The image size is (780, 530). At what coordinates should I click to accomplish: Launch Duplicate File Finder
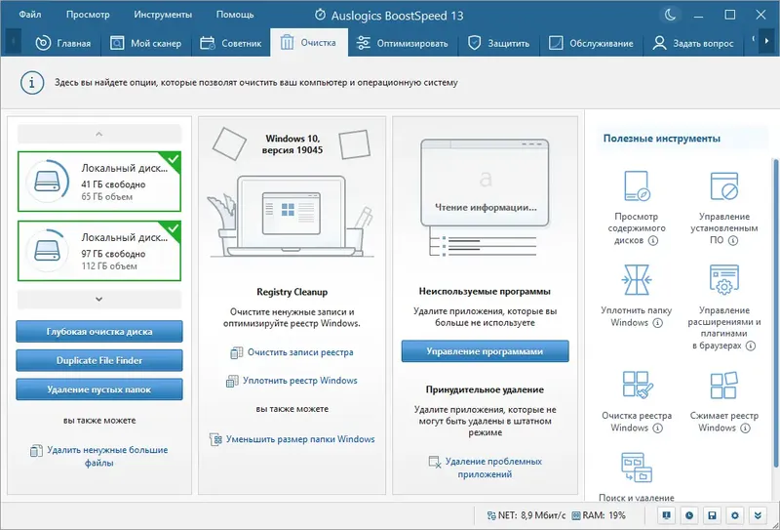[x=99, y=360]
